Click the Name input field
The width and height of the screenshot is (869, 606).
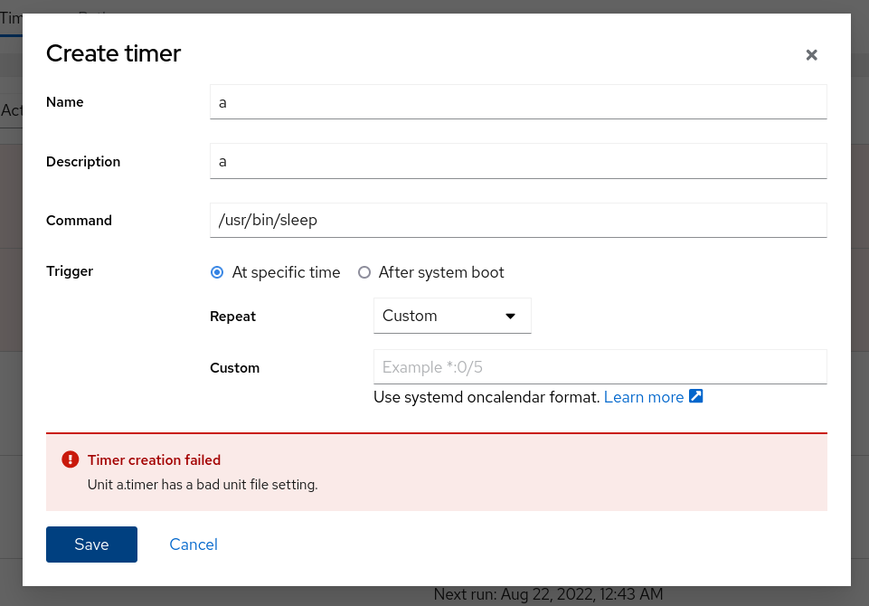[x=518, y=102]
